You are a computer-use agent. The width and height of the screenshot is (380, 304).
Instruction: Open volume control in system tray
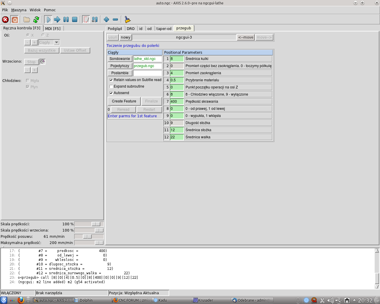pos(330,300)
